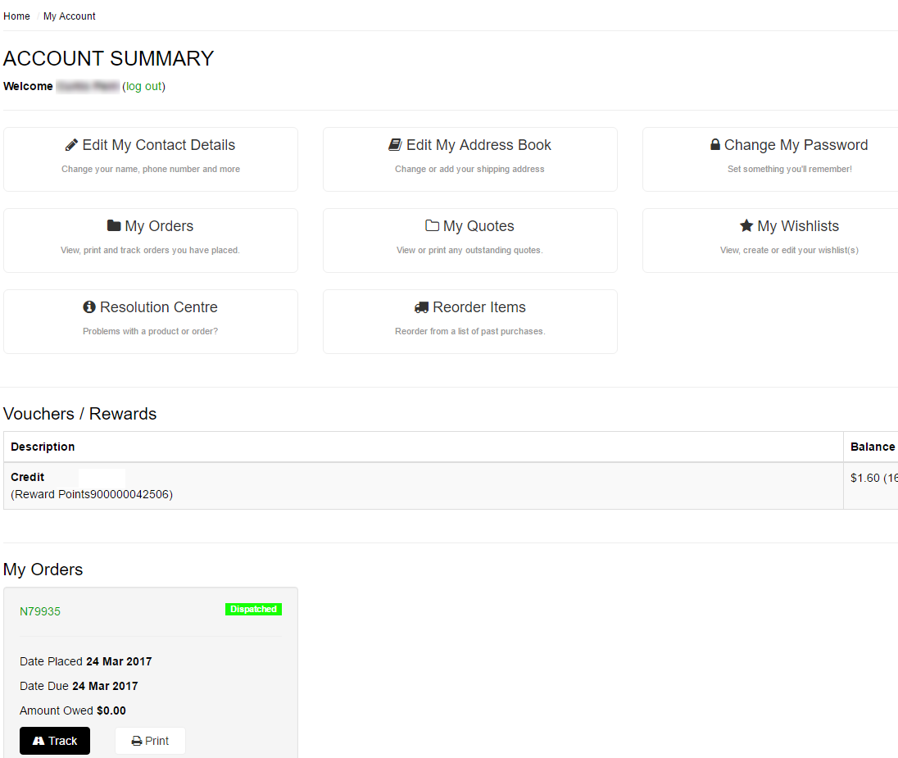This screenshot has height=758, width=898.
Task: Go to Home in the breadcrumb
Action: (16, 16)
